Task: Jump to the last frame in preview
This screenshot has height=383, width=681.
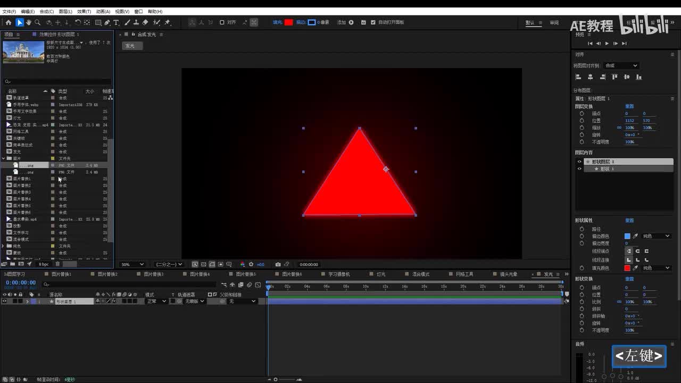Action: (x=624, y=44)
